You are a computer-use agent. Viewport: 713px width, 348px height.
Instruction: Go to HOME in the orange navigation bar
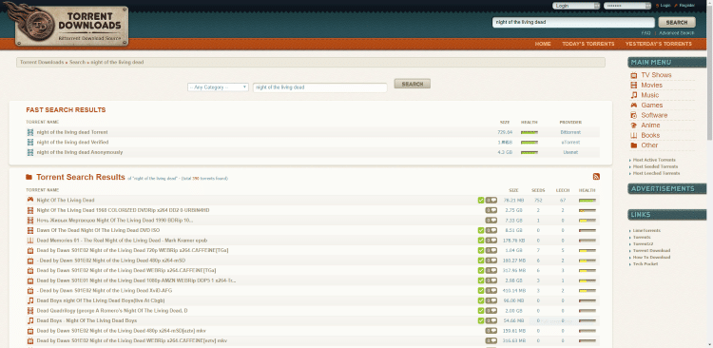[543, 44]
